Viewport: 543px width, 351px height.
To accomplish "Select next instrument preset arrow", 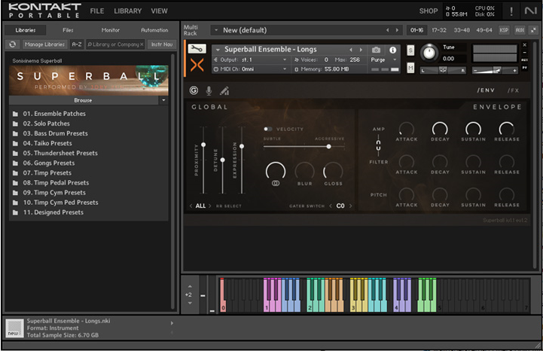I will point(361,50).
